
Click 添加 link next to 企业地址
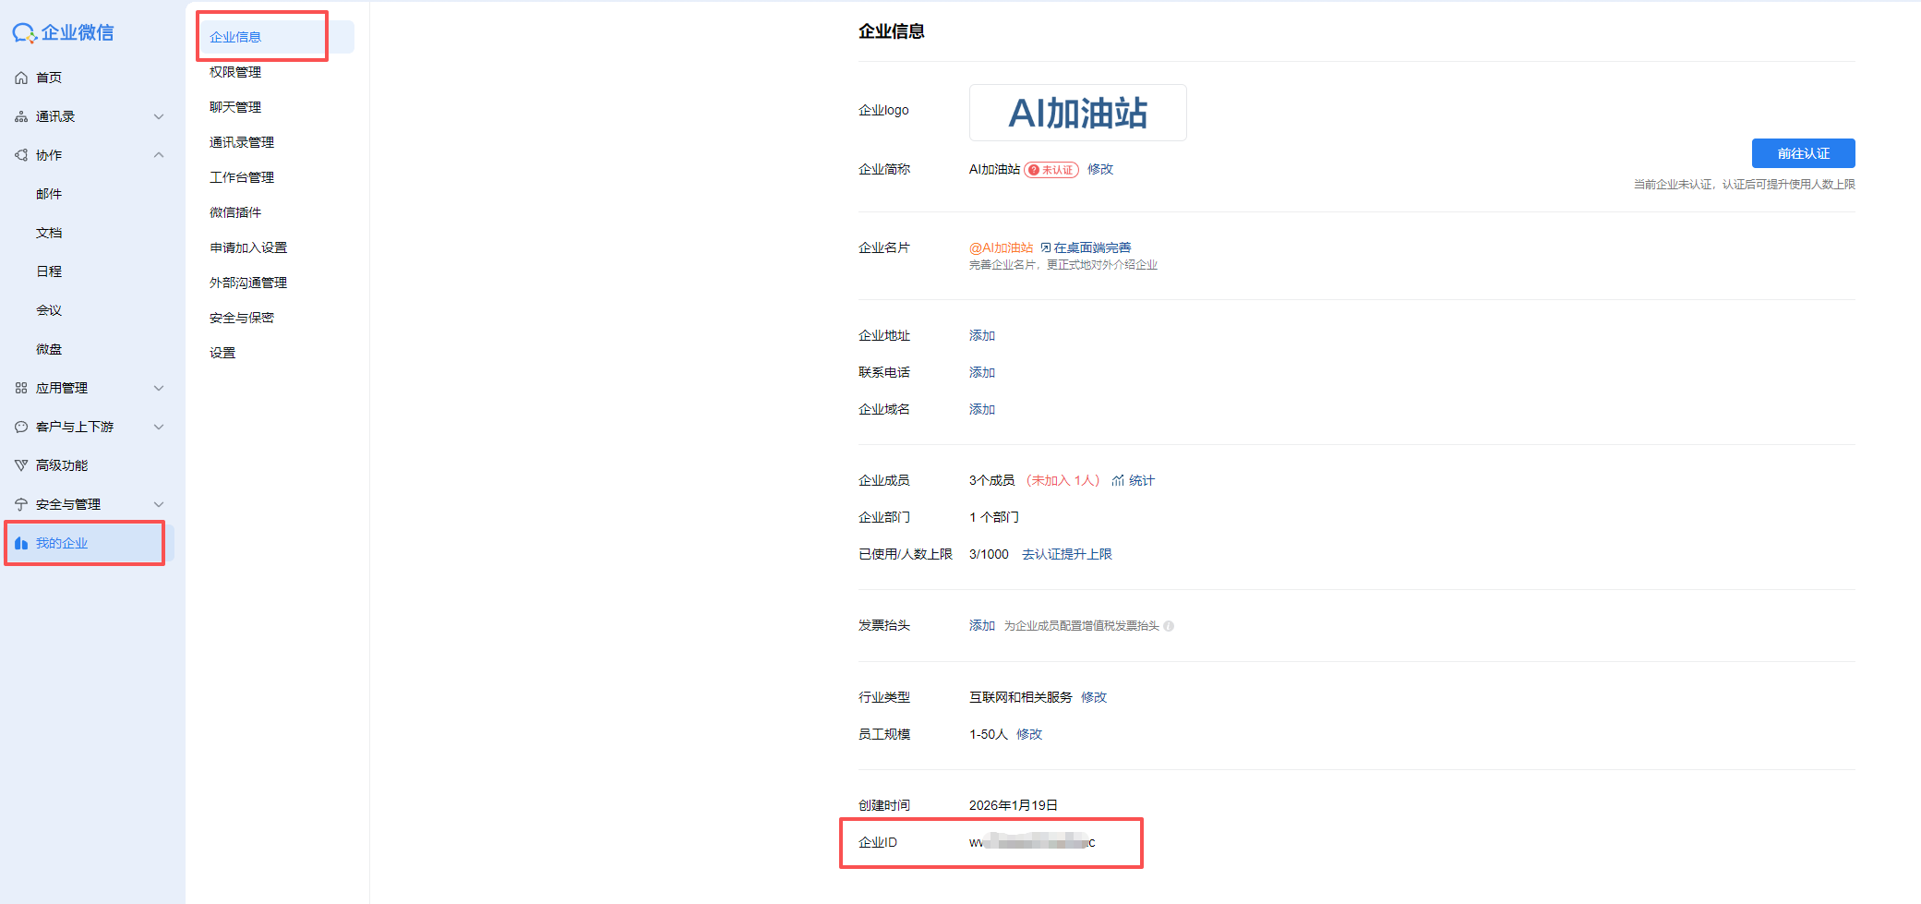click(981, 335)
